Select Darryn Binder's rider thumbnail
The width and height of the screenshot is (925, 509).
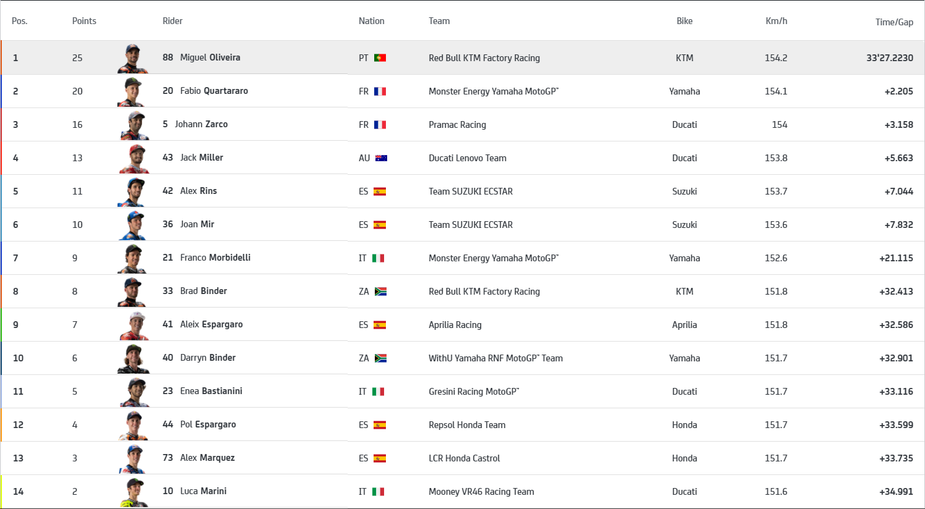pyautogui.click(x=133, y=358)
